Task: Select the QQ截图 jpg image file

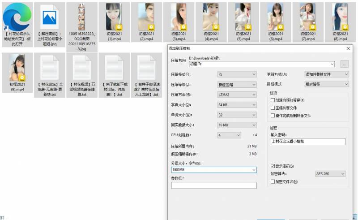Action: (81, 17)
